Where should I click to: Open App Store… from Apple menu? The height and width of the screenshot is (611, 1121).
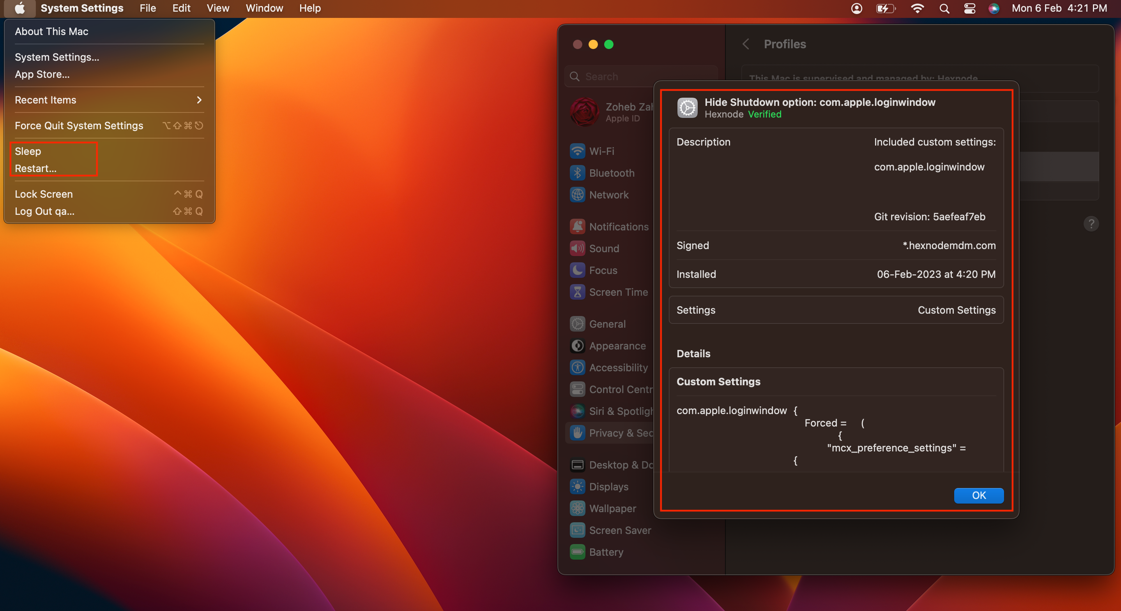[109, 74]
